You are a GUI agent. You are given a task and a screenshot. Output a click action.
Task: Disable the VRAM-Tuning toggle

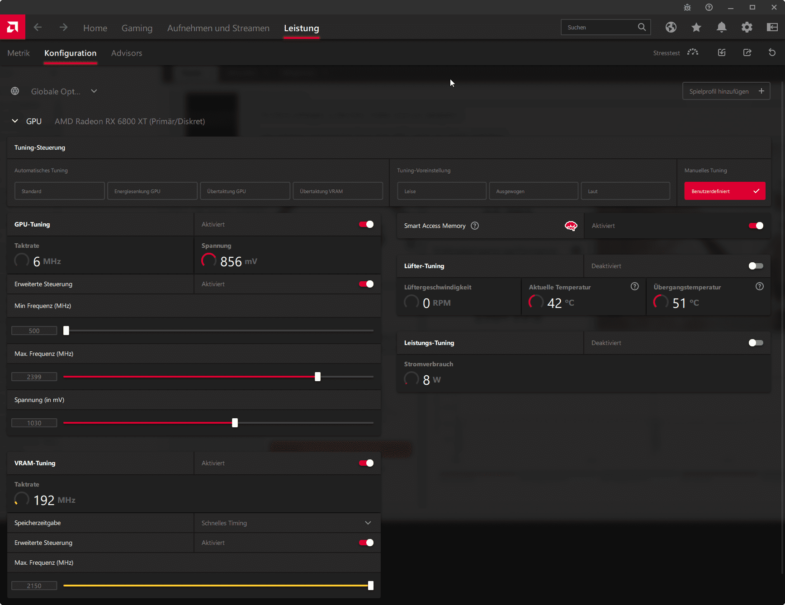366,463
